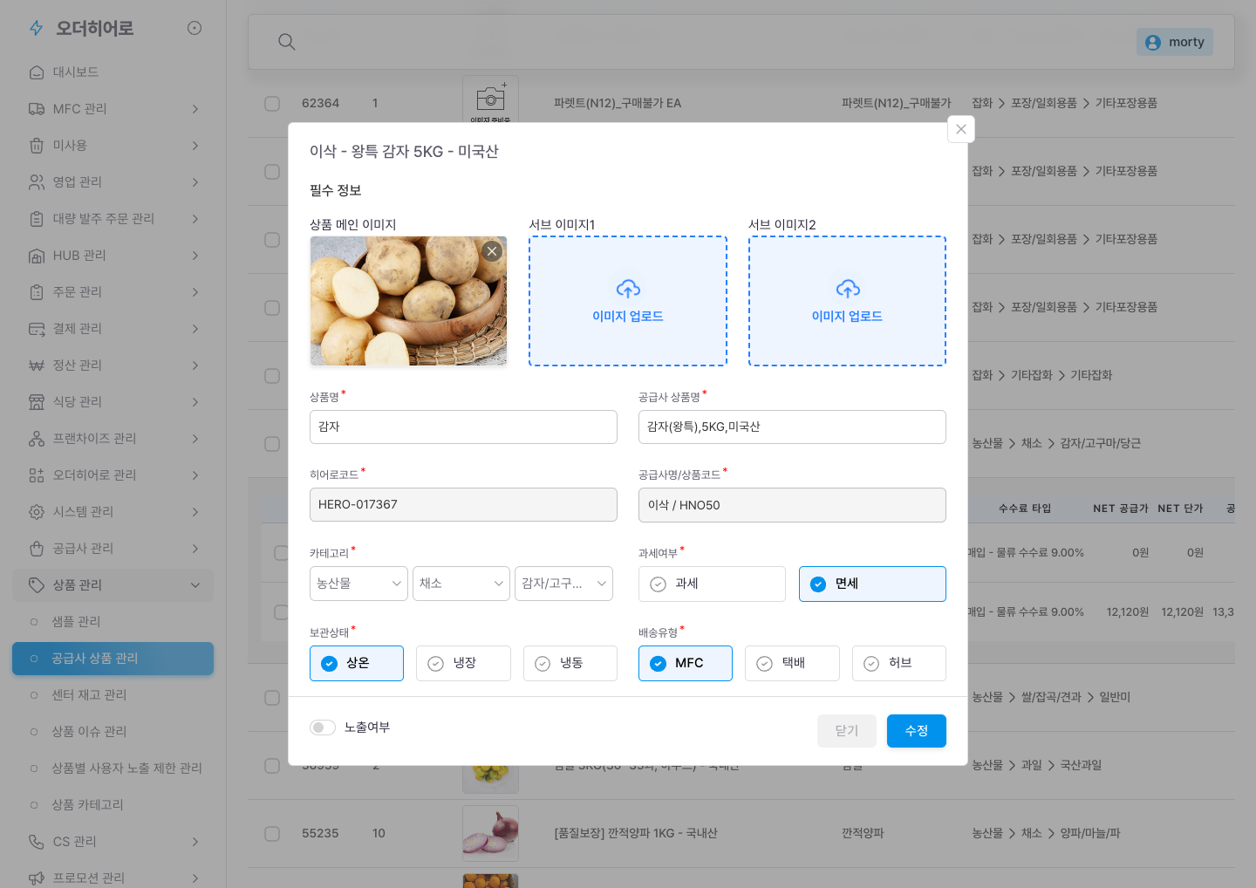Screen dimensions: 1256x888
Task: Select 냉장 storage option
Action: tap(463, 663)
